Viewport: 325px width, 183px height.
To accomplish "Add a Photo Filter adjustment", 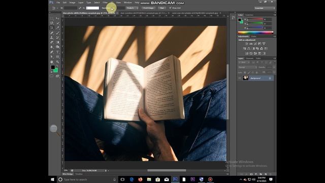I will click(x=257, y=49).
